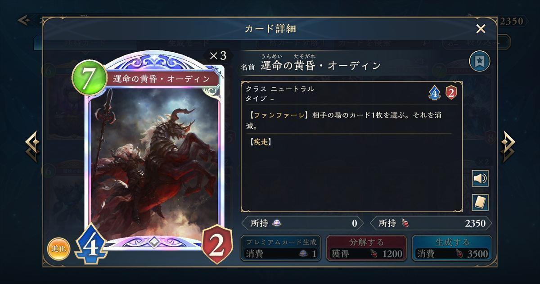Click the blue attack 4 icon on card
This screenshot has height=284, width=540.
pyautogui.click(x=91, y=246)
